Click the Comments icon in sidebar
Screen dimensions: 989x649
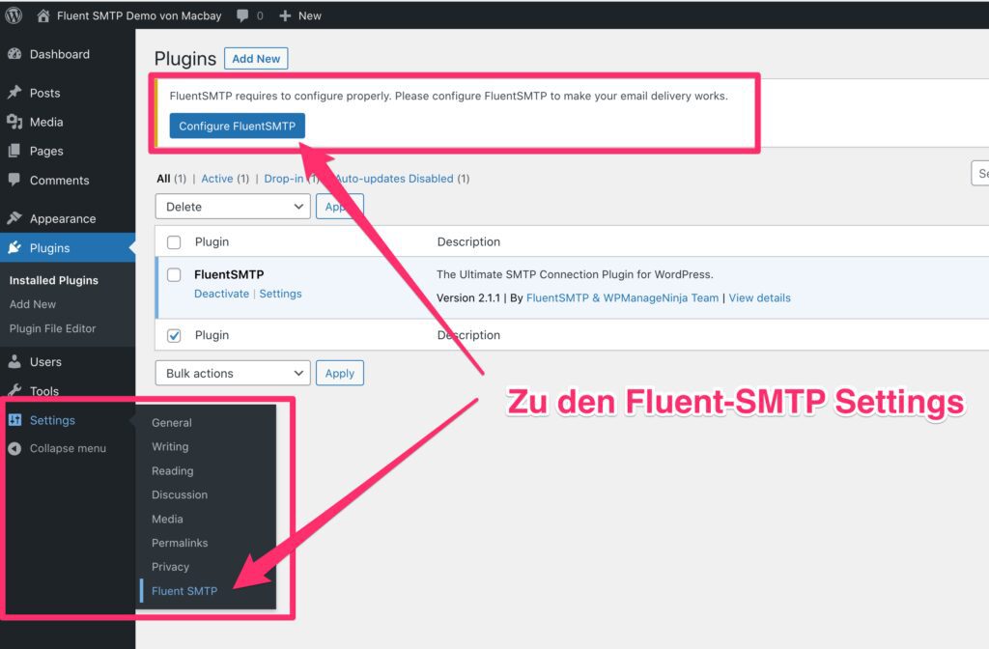click(14, 180)
